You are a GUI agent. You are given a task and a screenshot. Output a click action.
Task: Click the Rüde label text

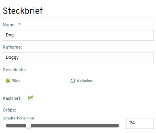[x=16, y=80]
